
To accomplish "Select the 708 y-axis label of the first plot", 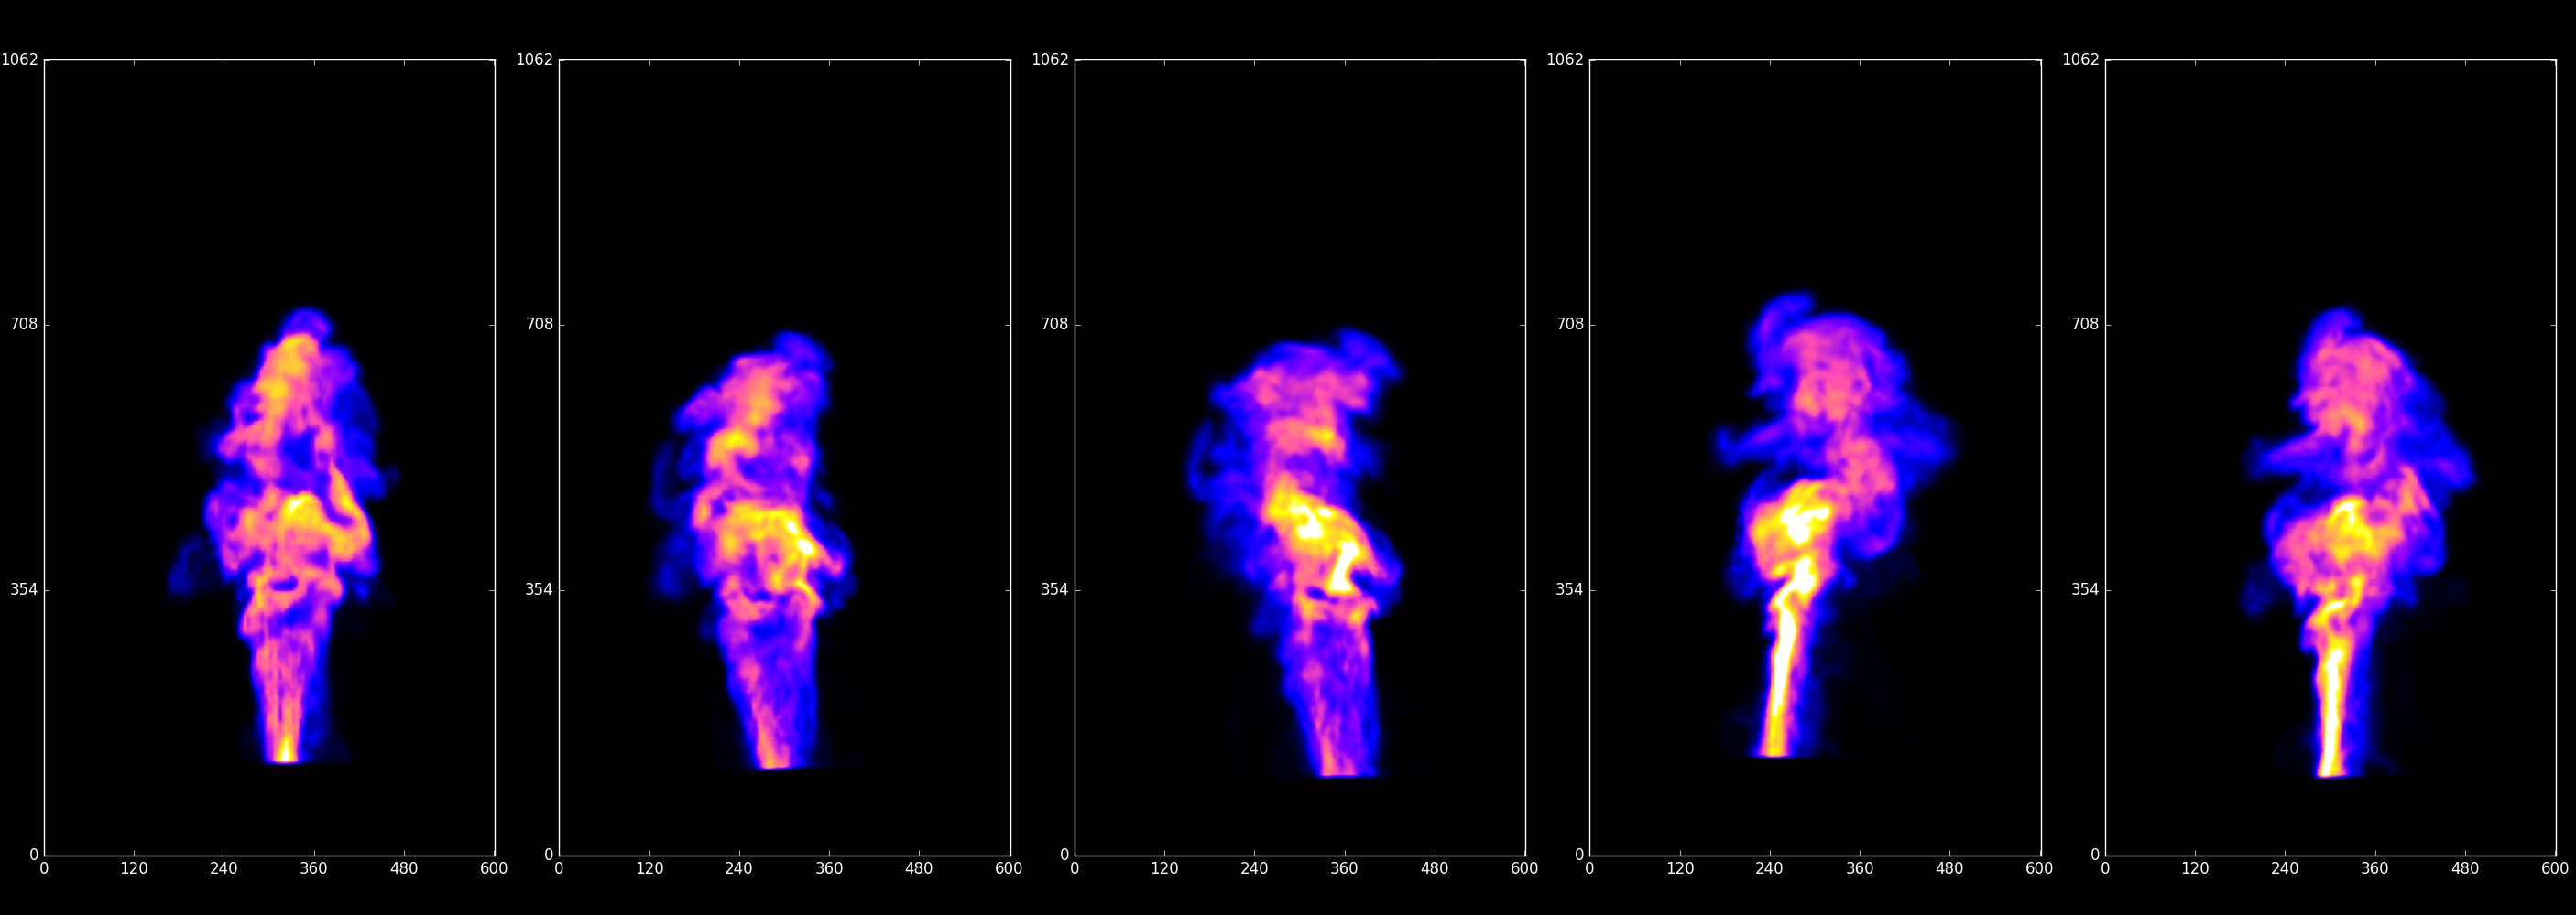I will pos(24,324).
